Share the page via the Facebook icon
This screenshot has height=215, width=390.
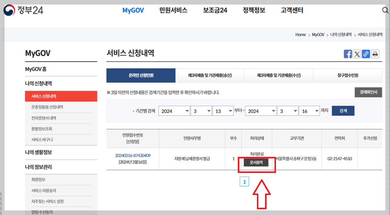[348, 54]
